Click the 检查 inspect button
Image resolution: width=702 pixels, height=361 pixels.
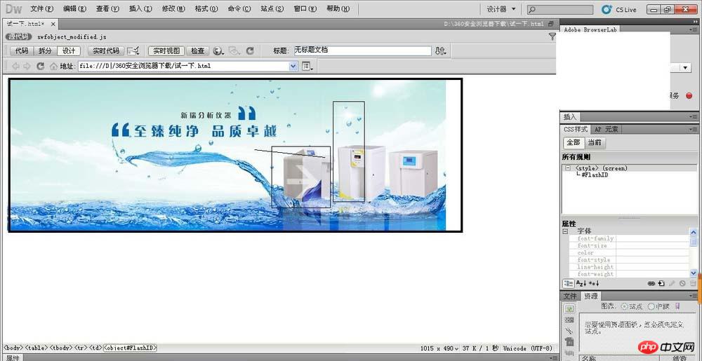tap(198, 51)
